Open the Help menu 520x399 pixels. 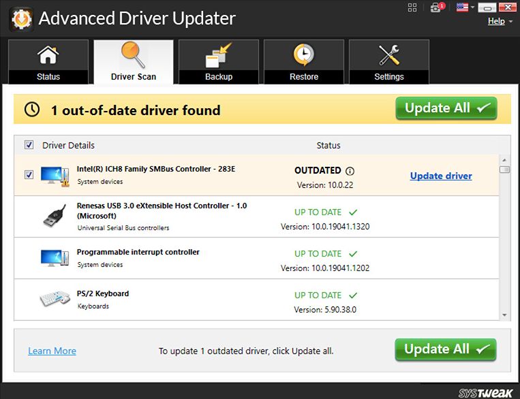496,21
